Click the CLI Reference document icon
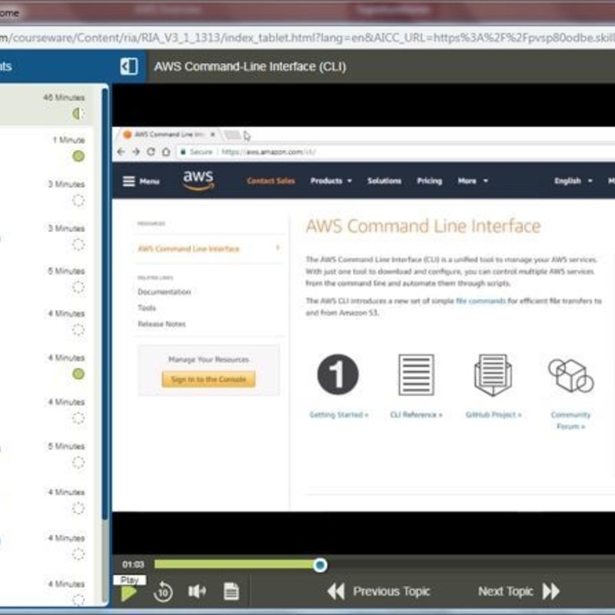Viewport: 615px width, 615px height. [x=416, y=374]
